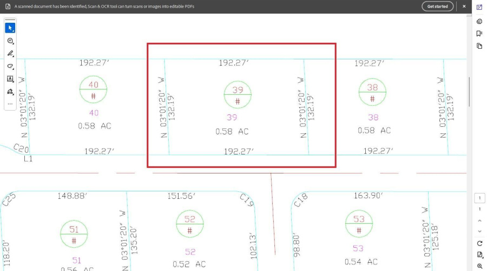
Task: Show more tools in quick toolbar
Action: (10, 104)
